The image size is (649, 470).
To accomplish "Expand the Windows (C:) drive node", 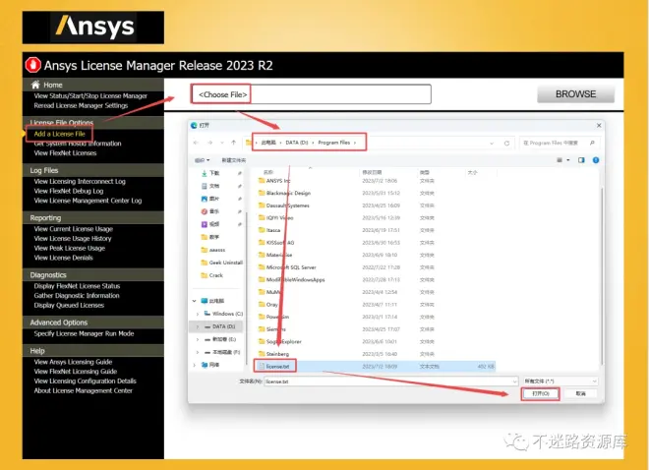I will click(198, 314).
